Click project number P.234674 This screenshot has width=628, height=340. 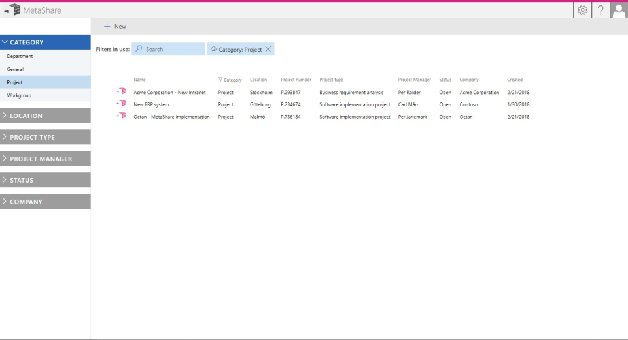(290, 104)
